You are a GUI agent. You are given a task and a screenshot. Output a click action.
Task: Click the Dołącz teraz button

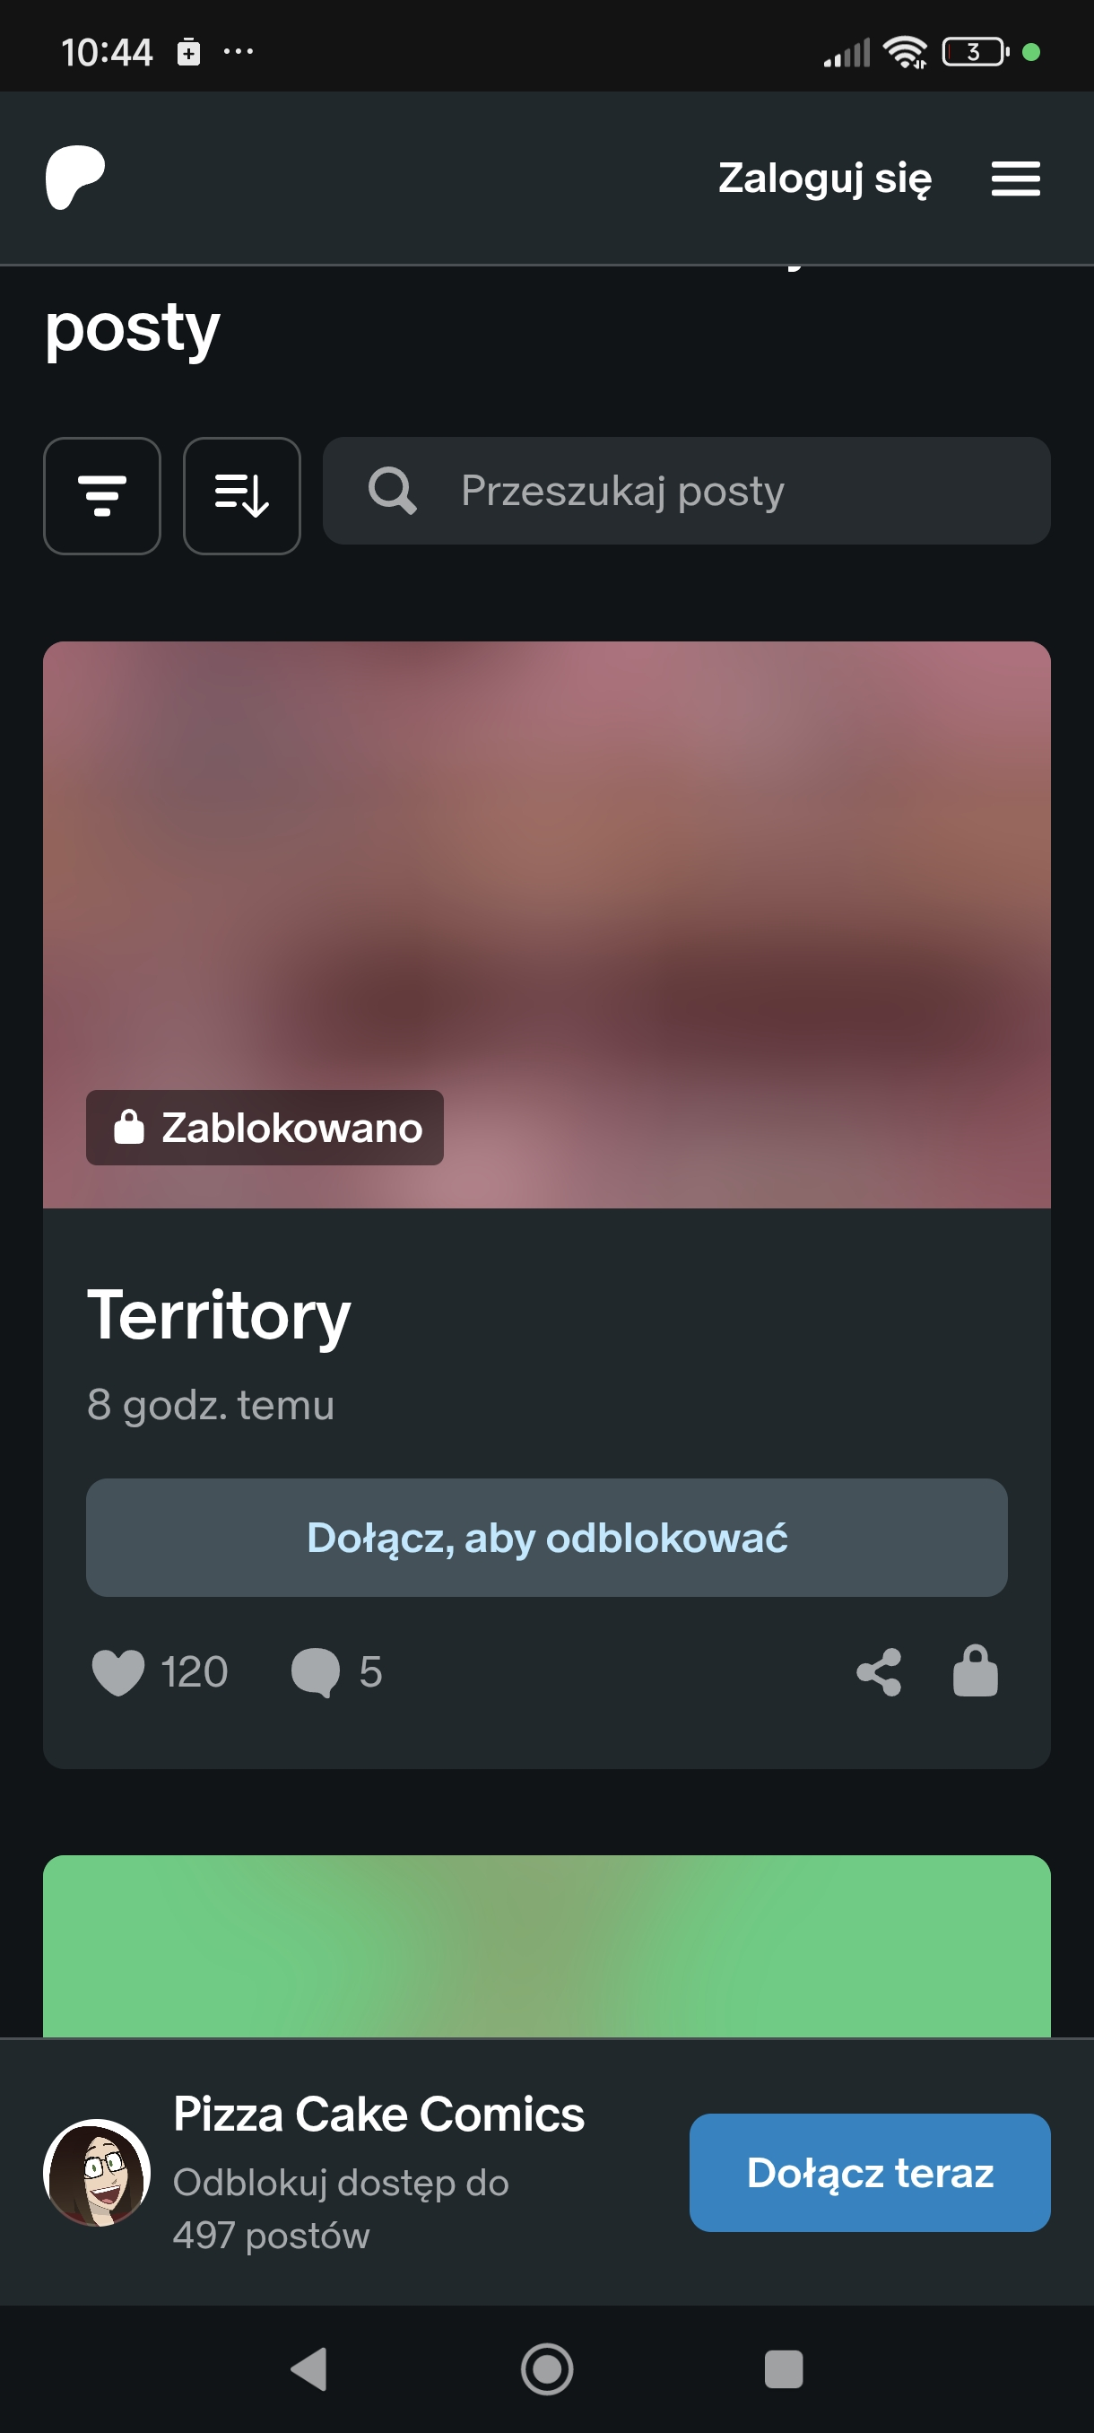tap(869, 2172)
